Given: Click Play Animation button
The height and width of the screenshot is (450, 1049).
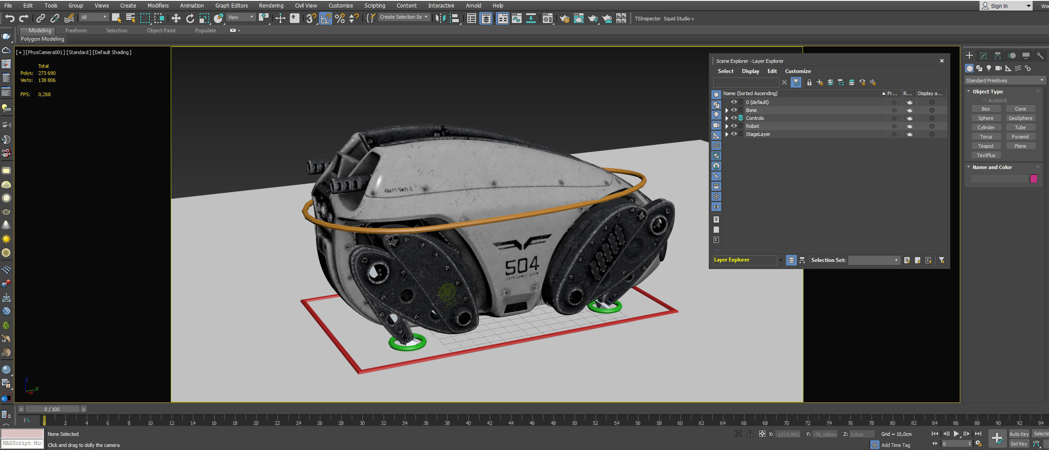Looking at the screenshot, I should (x=957, y=434).
